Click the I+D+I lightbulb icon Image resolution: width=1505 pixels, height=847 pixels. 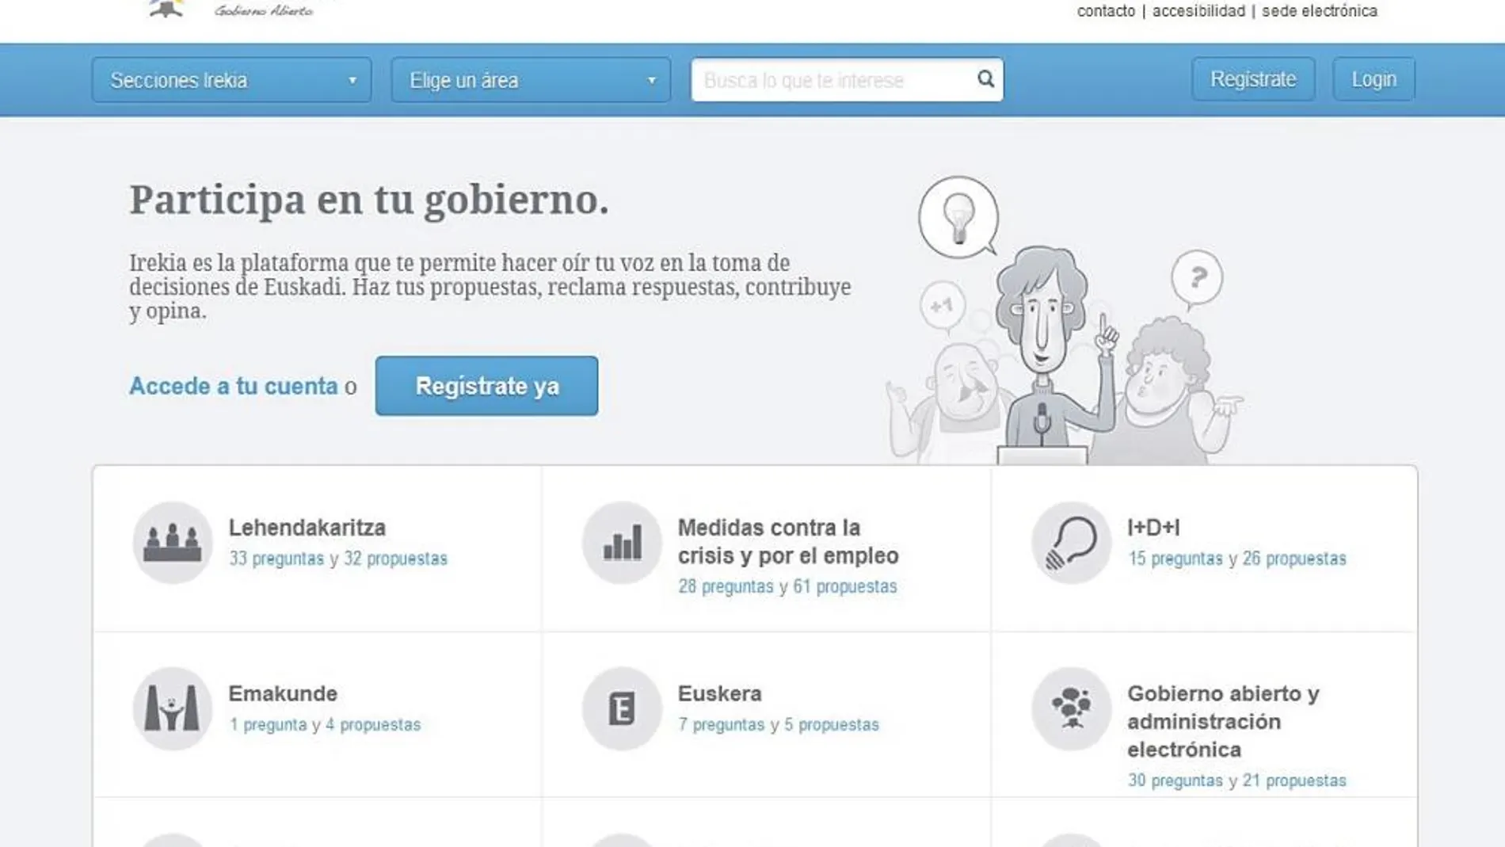point(1071,543)
